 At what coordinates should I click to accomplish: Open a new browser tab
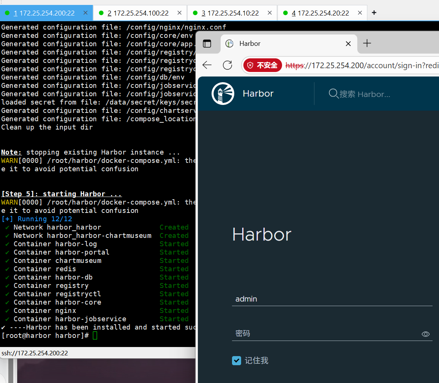click(x=367, y=43)
